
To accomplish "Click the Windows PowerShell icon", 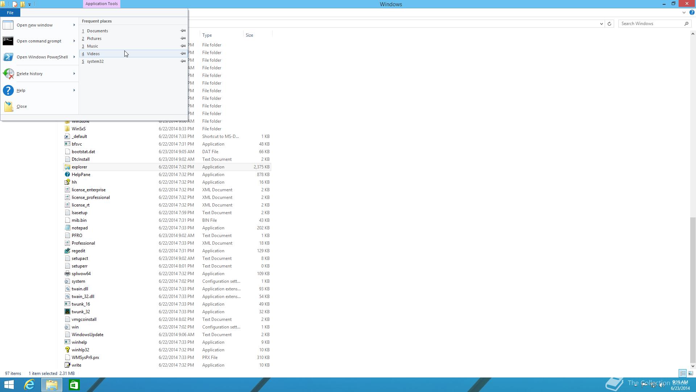I will click(x=8, y=57).
